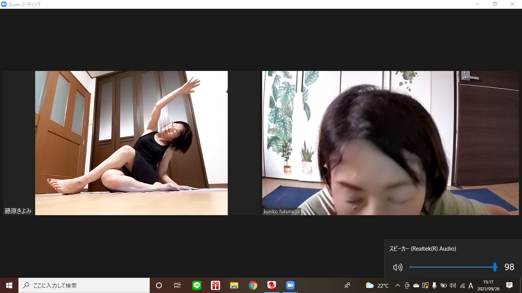Click the microphone tray icon
522x293 pixels.
pos(434,285)
